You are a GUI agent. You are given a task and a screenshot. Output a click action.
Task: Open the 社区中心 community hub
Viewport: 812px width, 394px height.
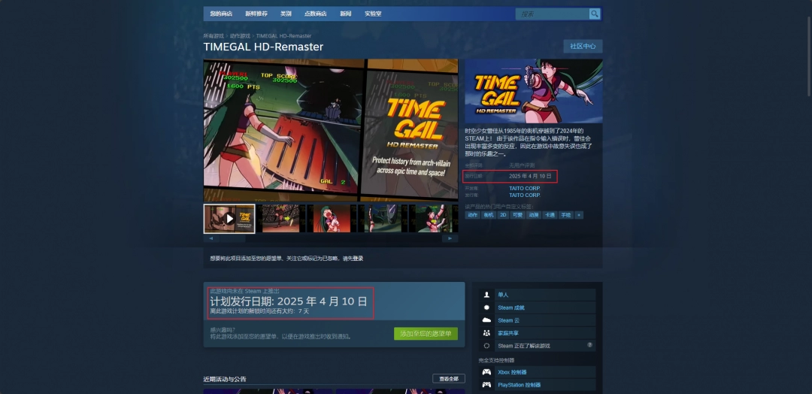pyautogui.click(x=582, y=47)
